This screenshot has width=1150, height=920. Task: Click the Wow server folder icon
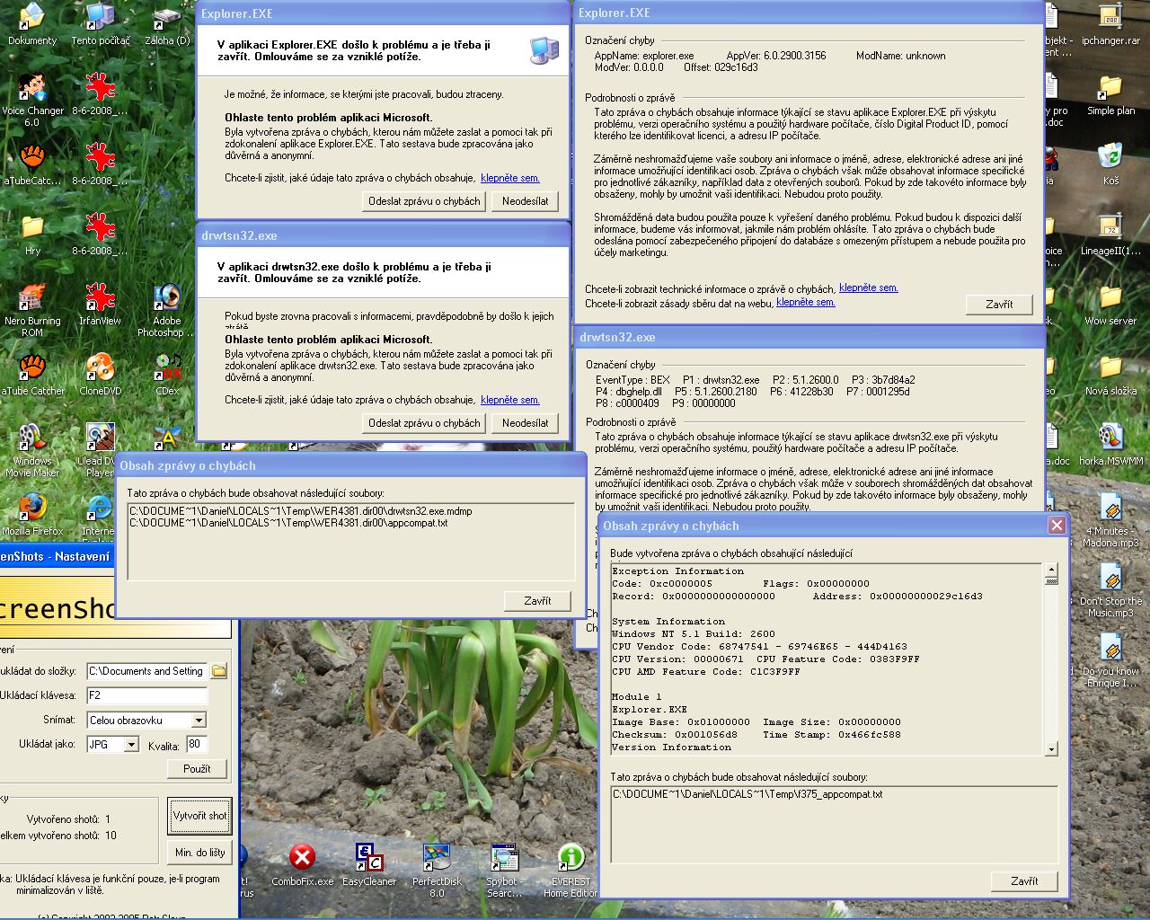1110,305
